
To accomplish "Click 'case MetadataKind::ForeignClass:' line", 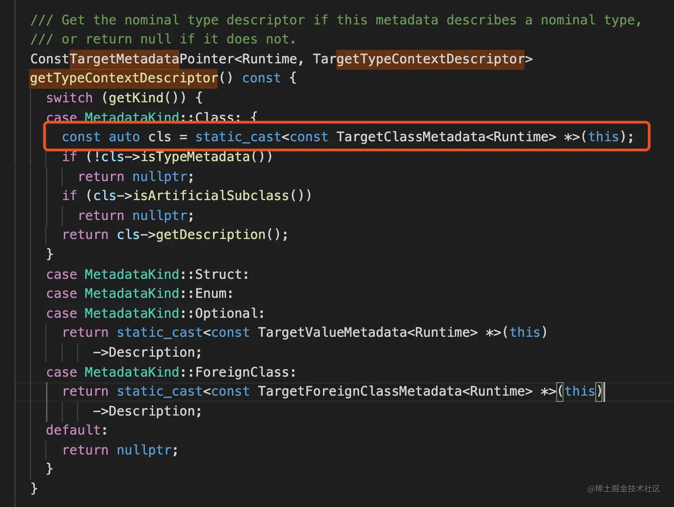I will (171, 372).
